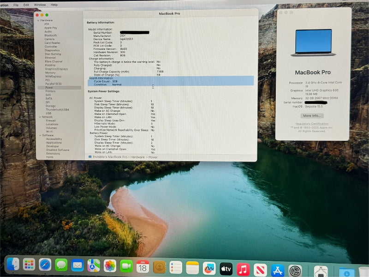369x277 pixels.
Task: Open the Messages app in dock
Action: pyautogui.click(x=61, y=265)
